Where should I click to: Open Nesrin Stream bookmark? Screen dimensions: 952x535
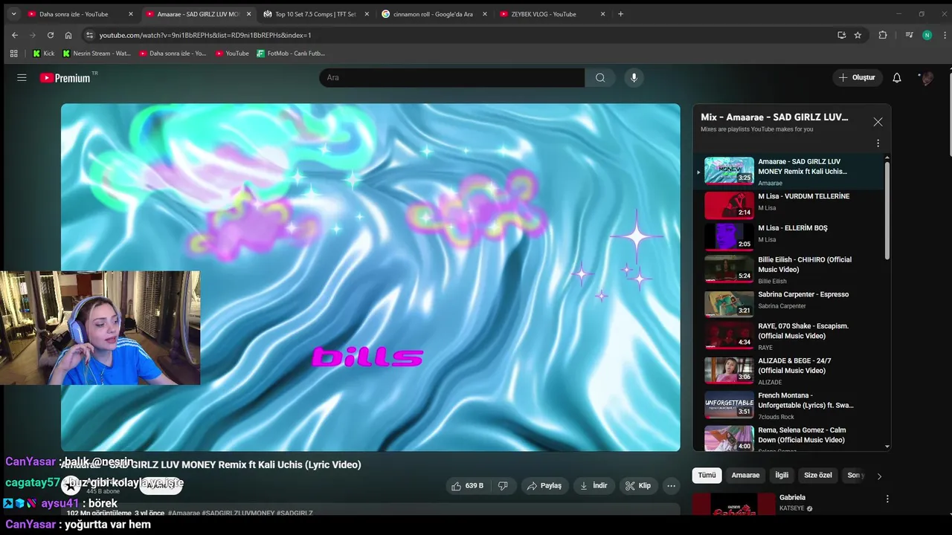[x=97, y=53]
